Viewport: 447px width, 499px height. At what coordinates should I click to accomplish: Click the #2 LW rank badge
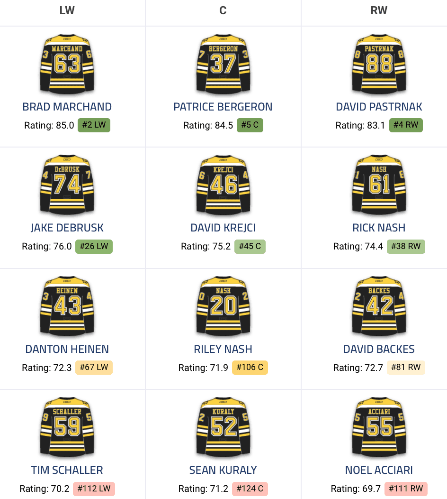click(x=94, y=126)
